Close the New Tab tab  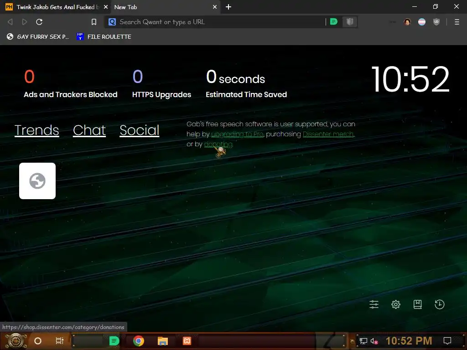(x=215, y=7)
